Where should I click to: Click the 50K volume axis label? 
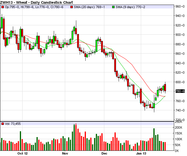pyautogui.click(x=179, y=145)
